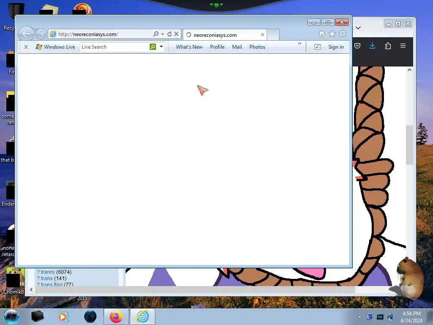
Task: Close the Windows Live toolbar
Action: pyautogui.click(x=26, y=47)
